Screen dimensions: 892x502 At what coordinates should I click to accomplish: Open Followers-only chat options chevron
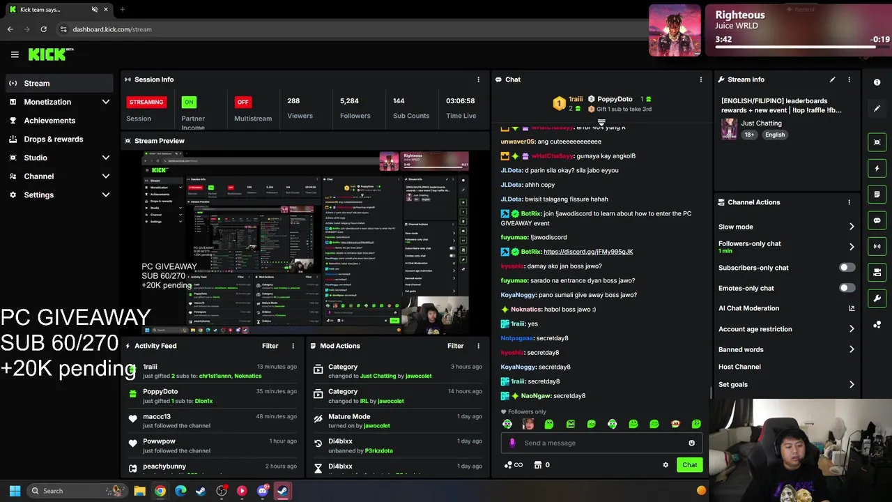click(852, 247)
